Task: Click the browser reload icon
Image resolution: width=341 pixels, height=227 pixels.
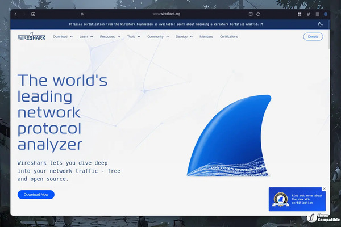Action: point(259,14)
